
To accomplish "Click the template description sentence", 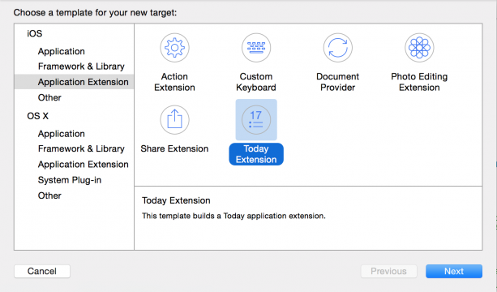I will pyautogui.click(x=234, y=216).
